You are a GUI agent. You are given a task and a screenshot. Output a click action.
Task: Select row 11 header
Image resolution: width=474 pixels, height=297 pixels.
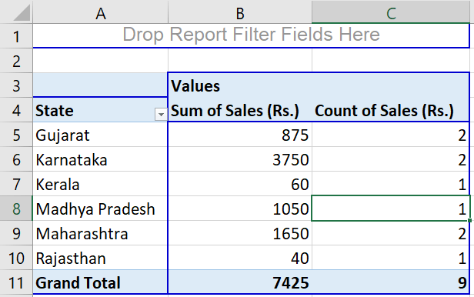click(x=16, y=282)
